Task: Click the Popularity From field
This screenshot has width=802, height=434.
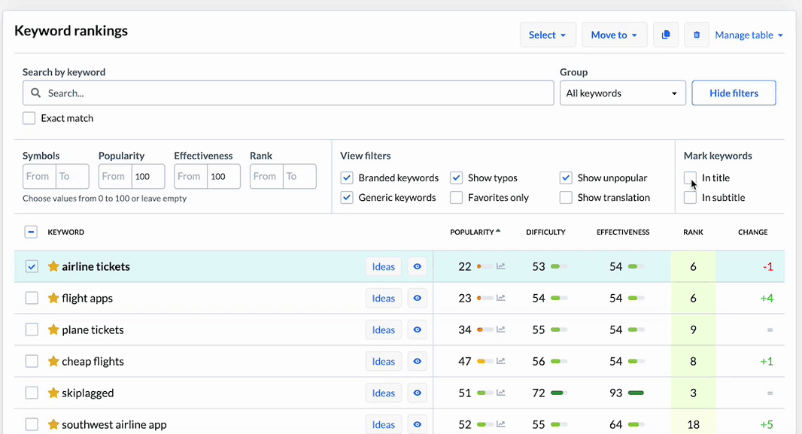Action: point(115,176)
